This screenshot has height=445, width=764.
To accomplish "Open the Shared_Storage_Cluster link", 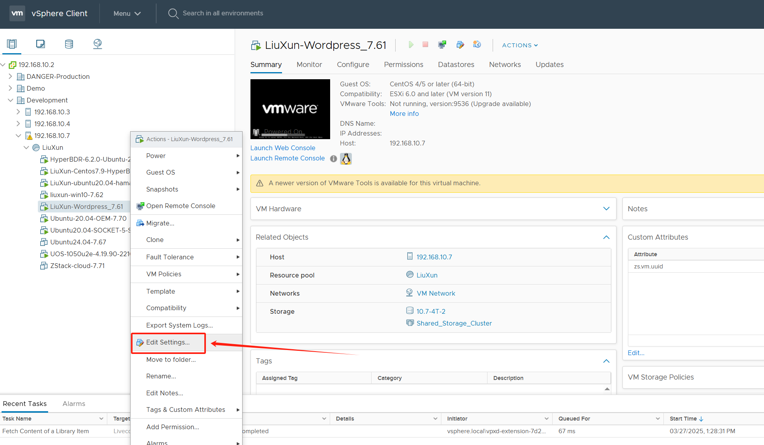I will point(454,323).
